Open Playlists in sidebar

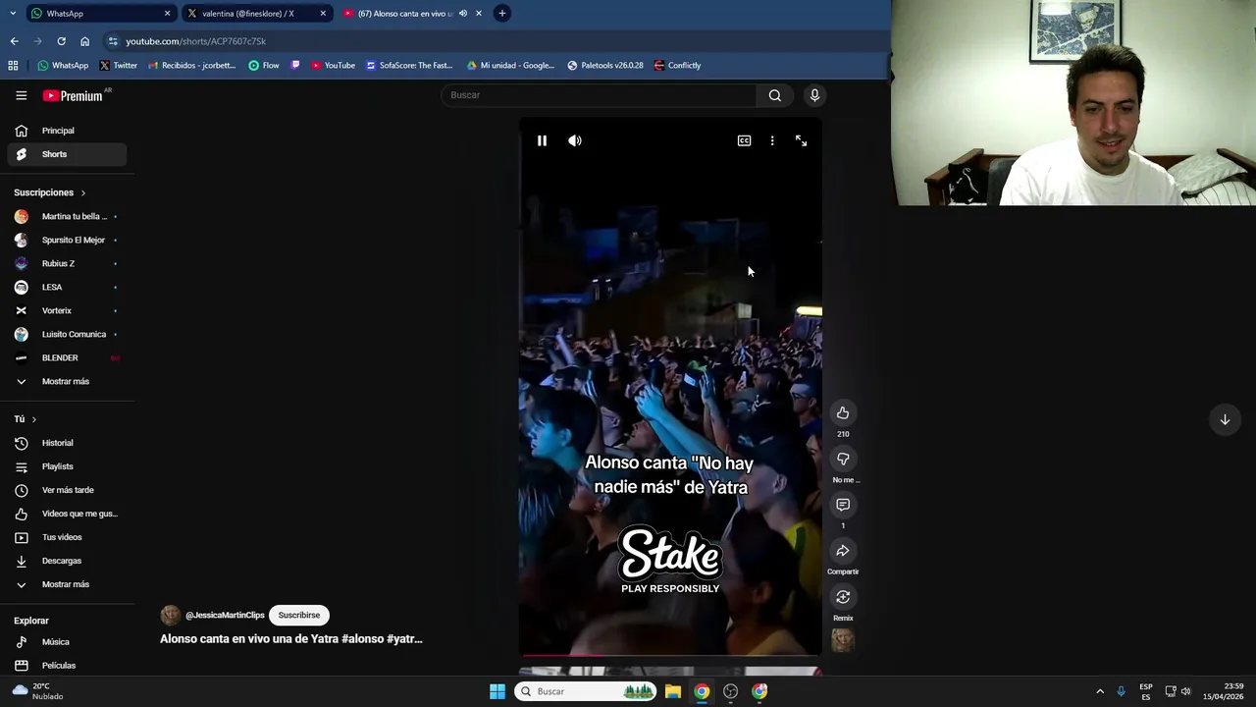67,466
